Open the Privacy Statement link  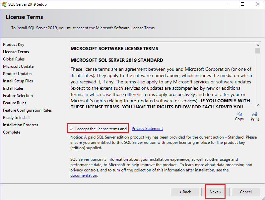[147, 129]
